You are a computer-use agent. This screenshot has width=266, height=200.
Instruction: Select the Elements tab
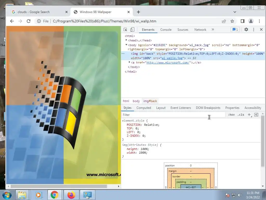[148, 30]
